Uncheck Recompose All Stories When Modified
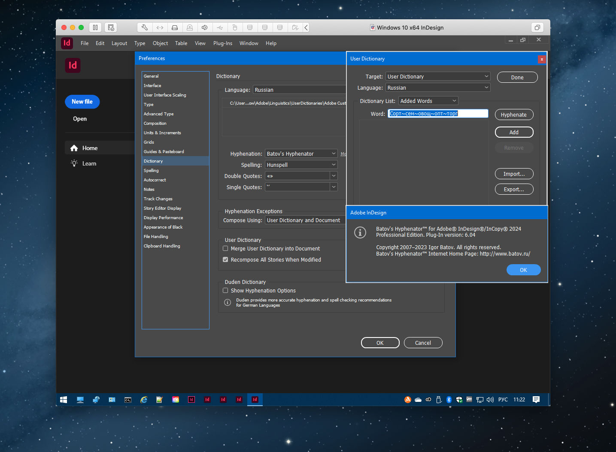Image resolution: width=616 pixels, height=452 pixels. point(225,260)
